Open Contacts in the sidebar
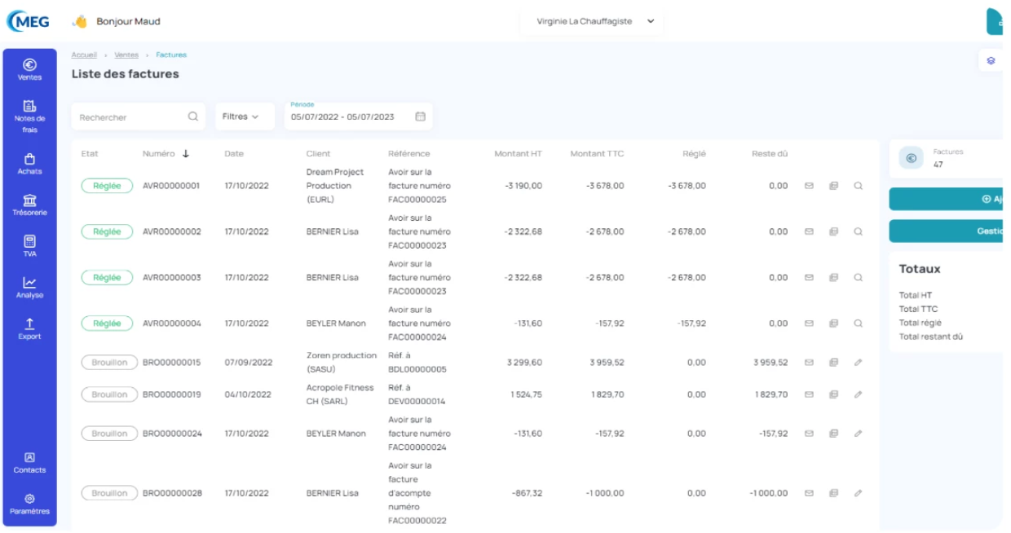Image resolution: width=1011 pixels, height=533 pixels. coord(29,462)
